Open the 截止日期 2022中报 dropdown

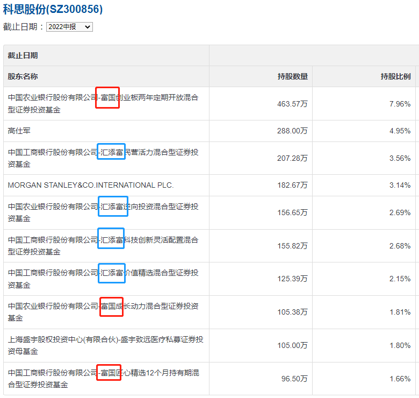click(x=69, y=27)
